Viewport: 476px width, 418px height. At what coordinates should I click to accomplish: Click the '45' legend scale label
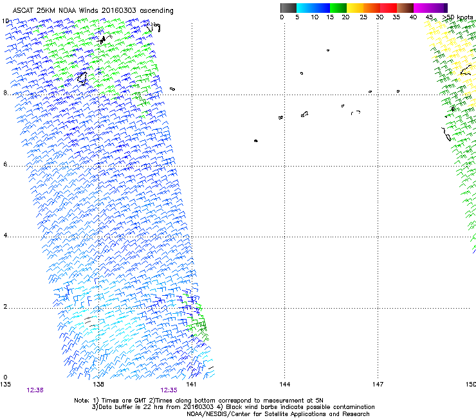pyautogui.click(x=429, y=17)
